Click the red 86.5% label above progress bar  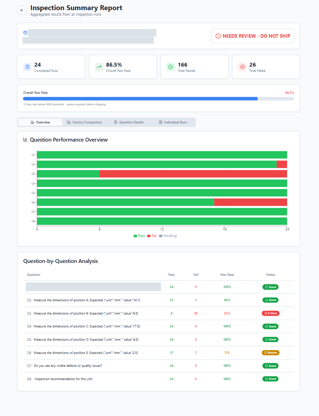tap(290, 93)
